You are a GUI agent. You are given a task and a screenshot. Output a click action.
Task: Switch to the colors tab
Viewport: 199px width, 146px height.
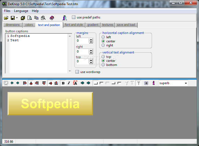click(x=29, y=25)
